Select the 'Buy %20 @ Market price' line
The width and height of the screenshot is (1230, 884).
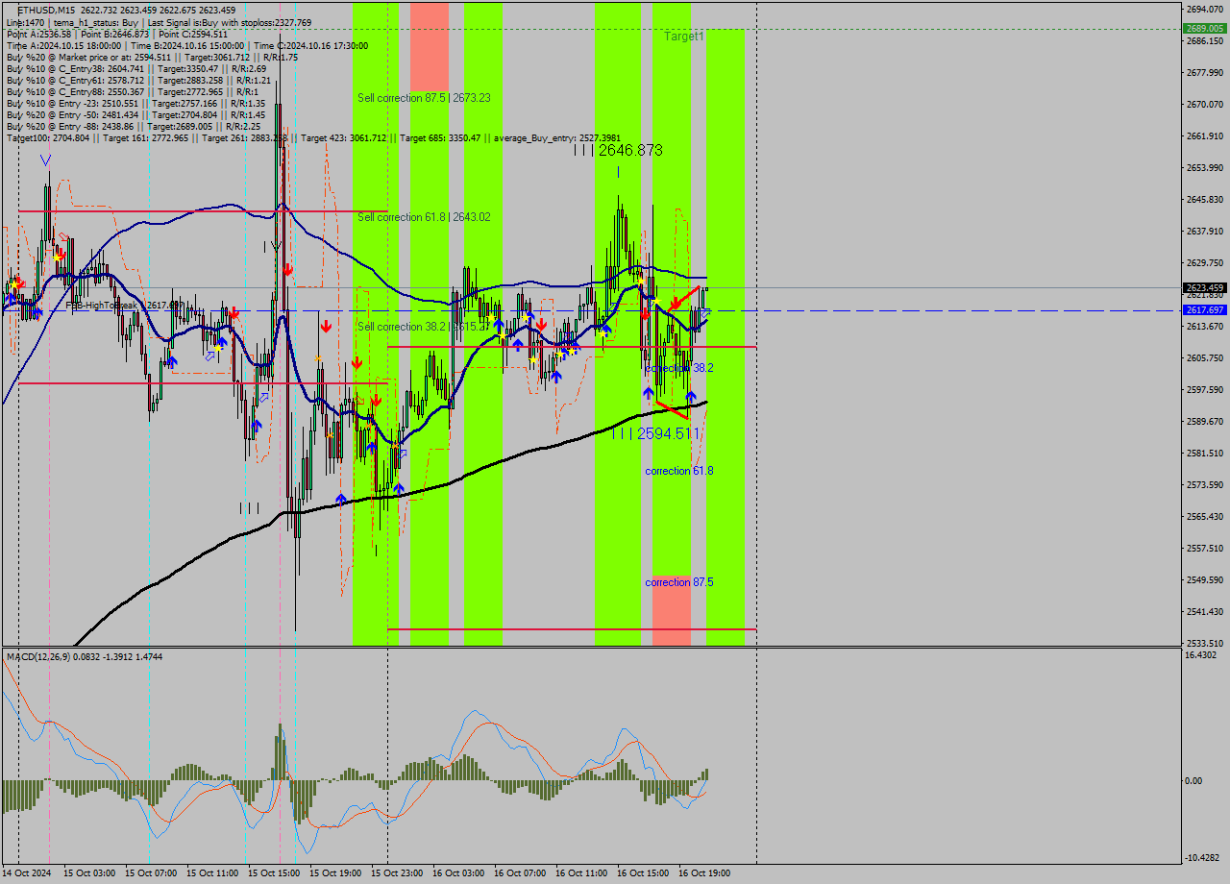point(152,57)
